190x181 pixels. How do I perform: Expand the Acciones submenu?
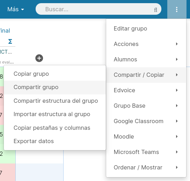pyautogui.click(x=146, y=44)
